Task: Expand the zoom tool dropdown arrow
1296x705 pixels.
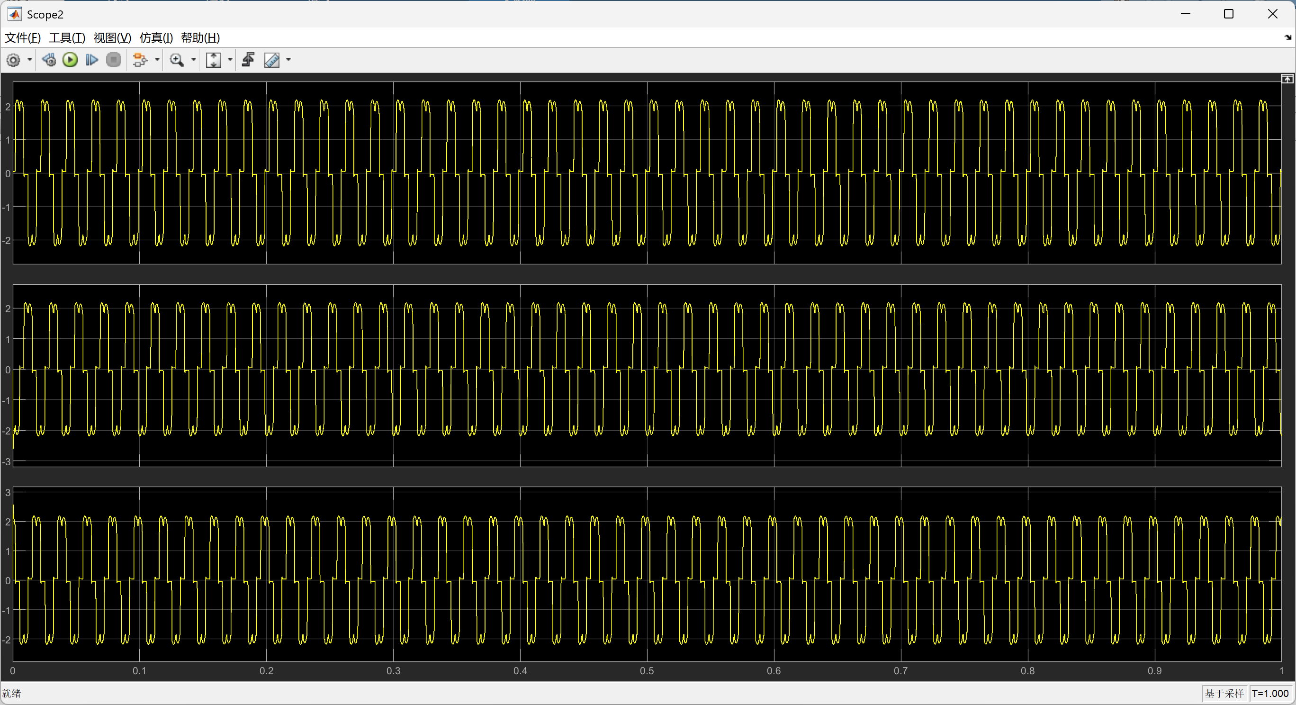Action: point(194,60)
